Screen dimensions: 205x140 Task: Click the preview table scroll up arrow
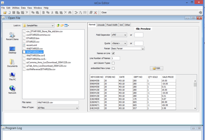195,81
